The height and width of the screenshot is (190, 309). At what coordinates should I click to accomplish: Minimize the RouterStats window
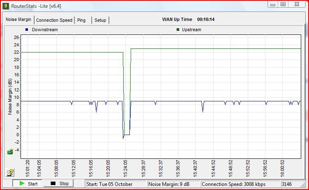click(x=274, y=4)
